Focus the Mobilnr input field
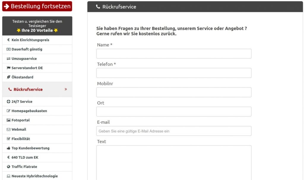Viewport: 304px width, 180px height. (x=174, y=92)
